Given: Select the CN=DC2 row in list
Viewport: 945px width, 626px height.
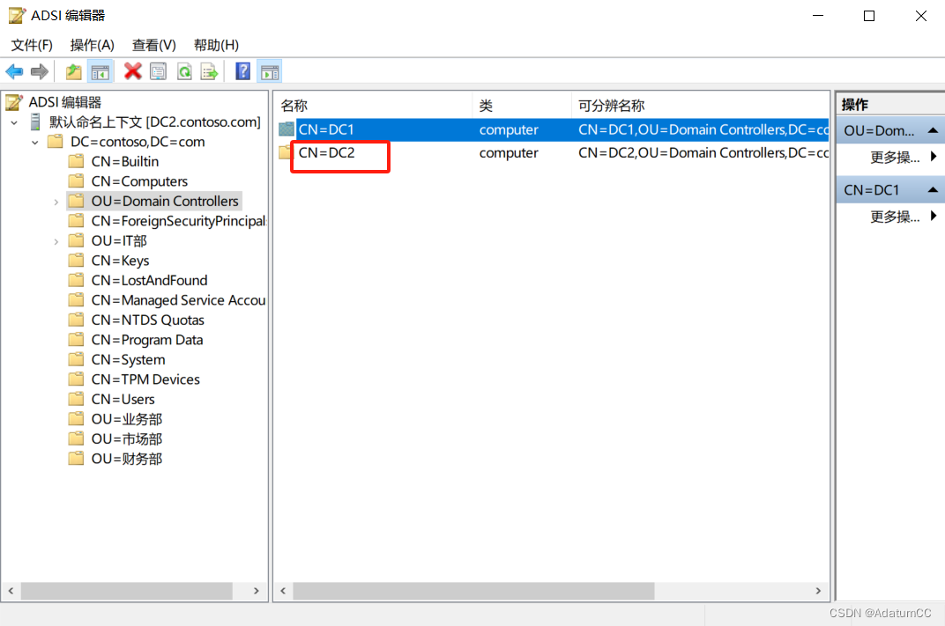Looking at the screenshot, I should click(554, 153).
